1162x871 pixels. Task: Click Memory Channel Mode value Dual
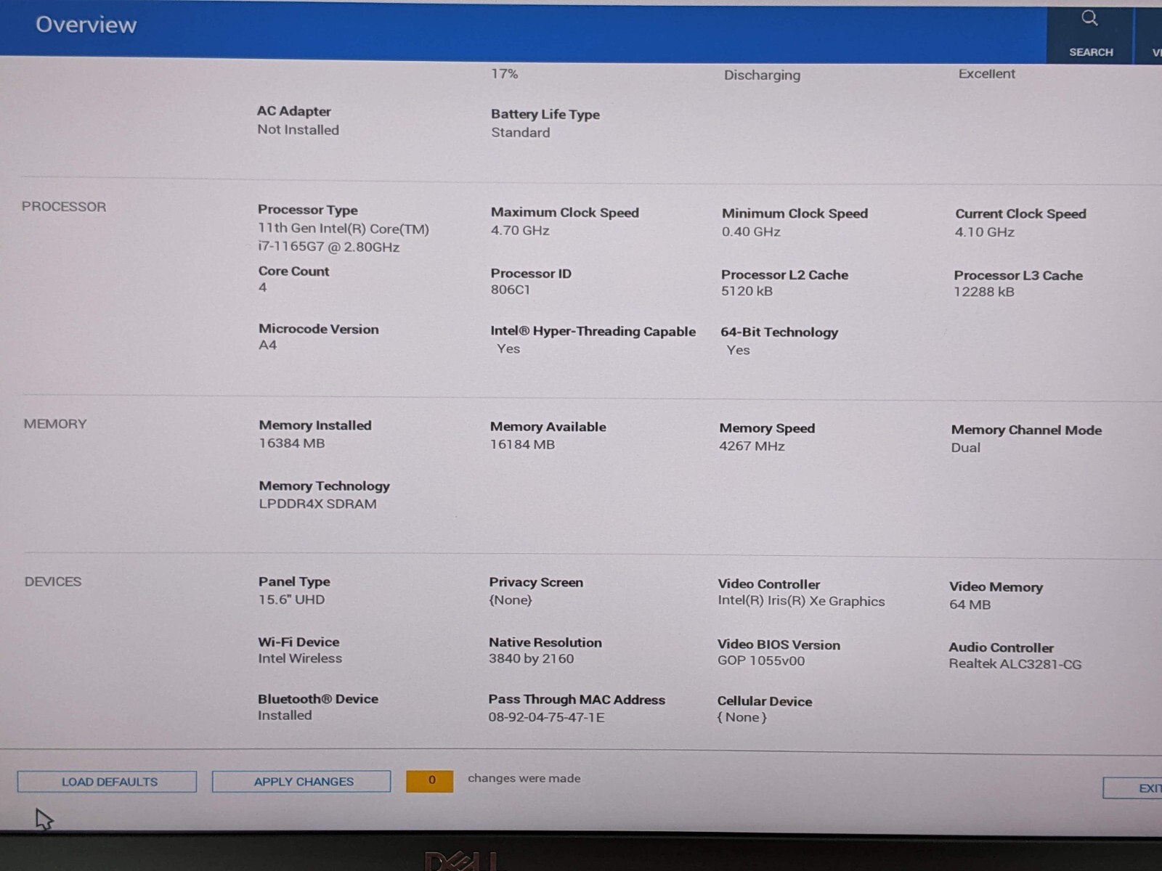966,448
